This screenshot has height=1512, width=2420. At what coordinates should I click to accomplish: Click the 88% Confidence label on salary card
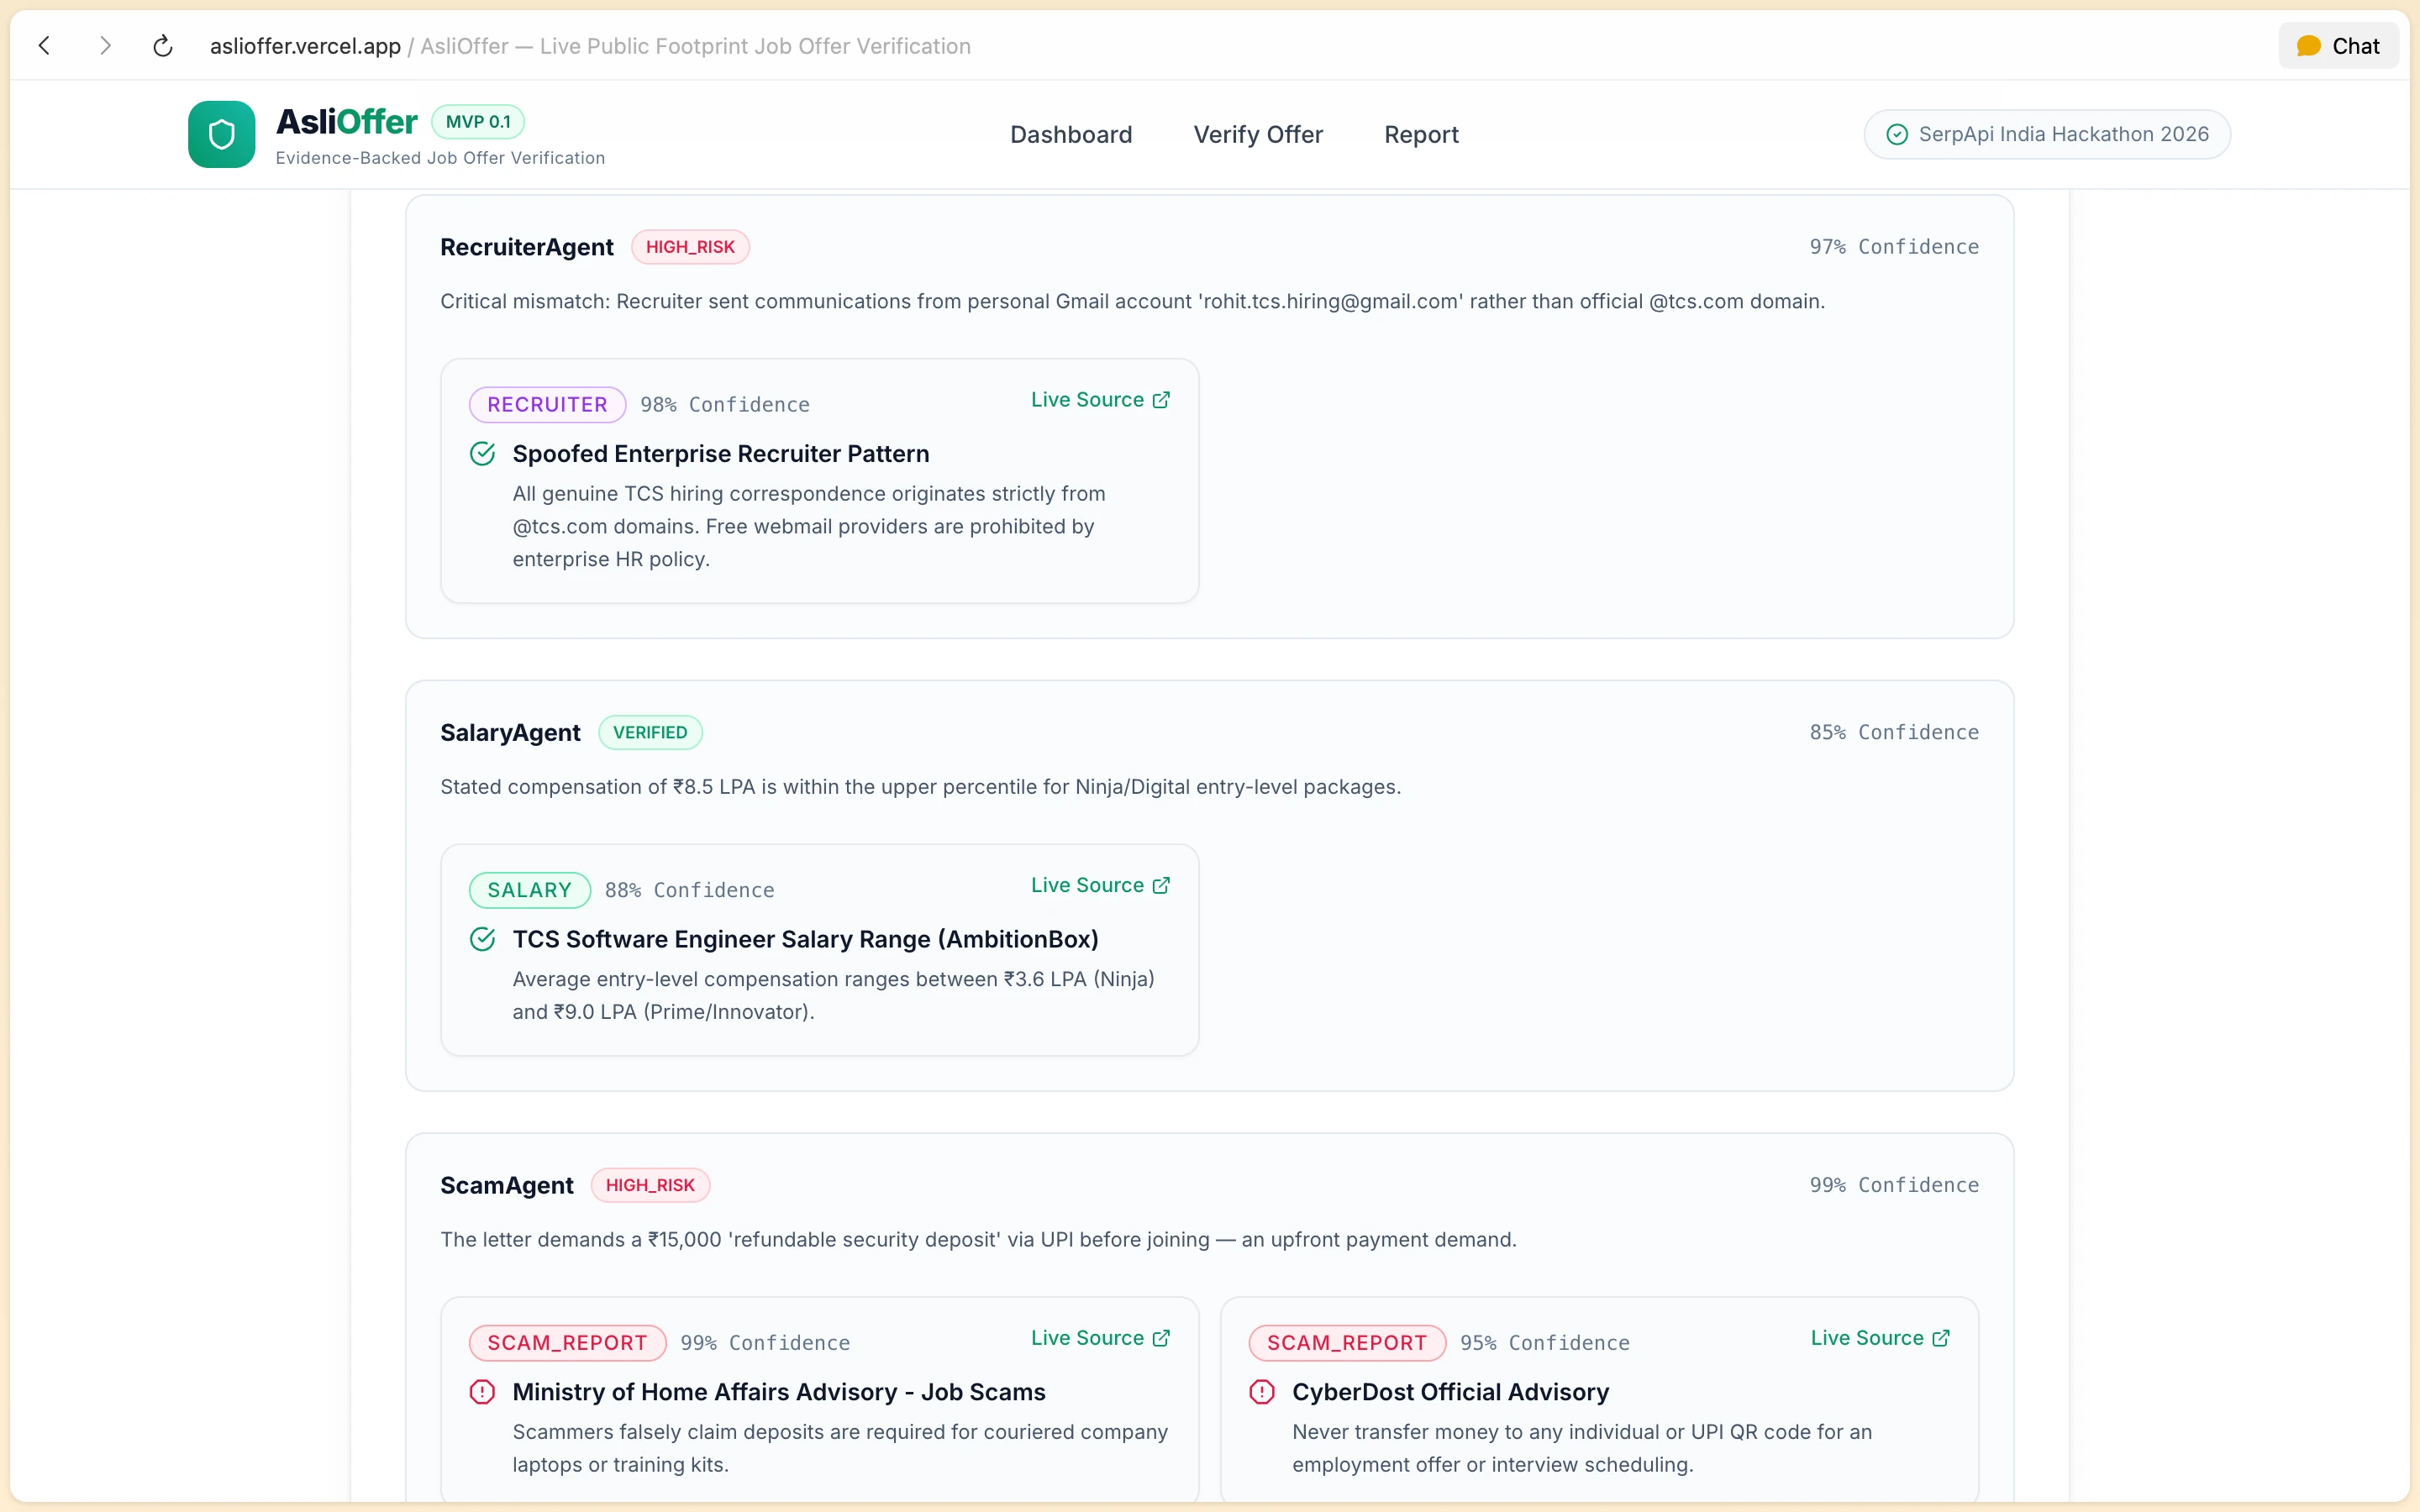[690, 891]
